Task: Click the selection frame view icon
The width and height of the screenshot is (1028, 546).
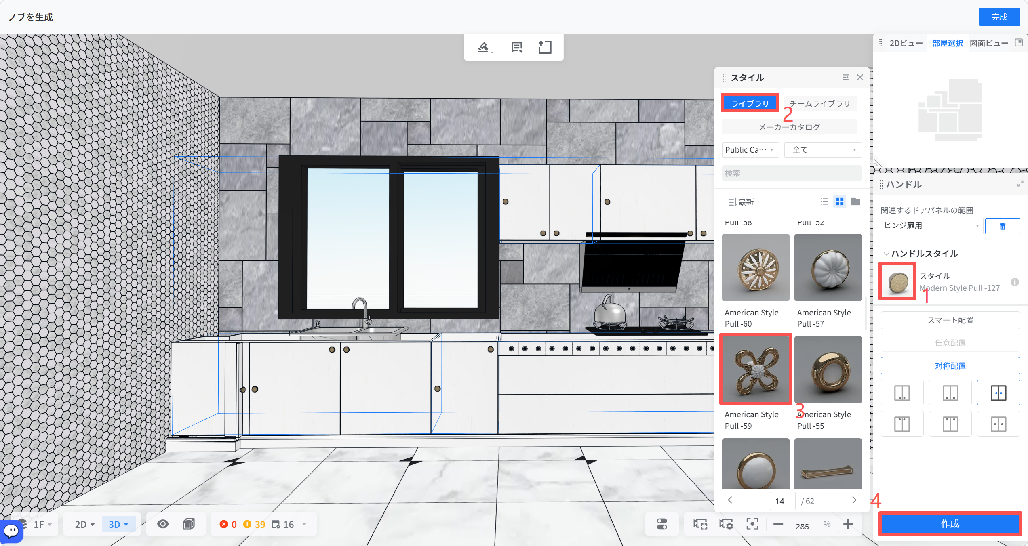Action: point(700,524)
